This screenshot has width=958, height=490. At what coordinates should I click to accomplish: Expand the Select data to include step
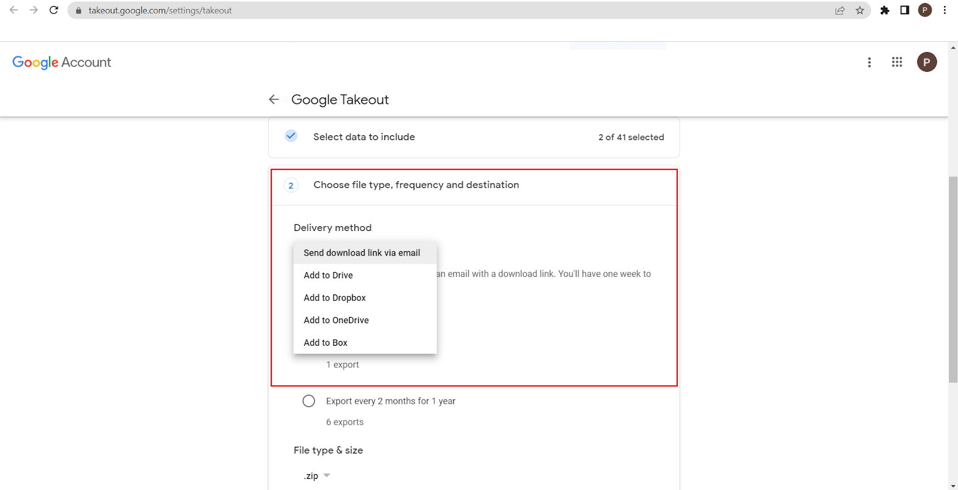(x=474, y=138)
